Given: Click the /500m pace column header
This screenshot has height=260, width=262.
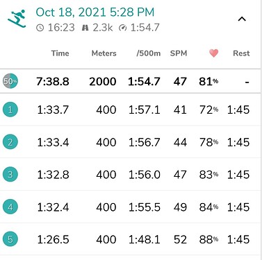Looking at the screenshot, I should pos(149,53).
